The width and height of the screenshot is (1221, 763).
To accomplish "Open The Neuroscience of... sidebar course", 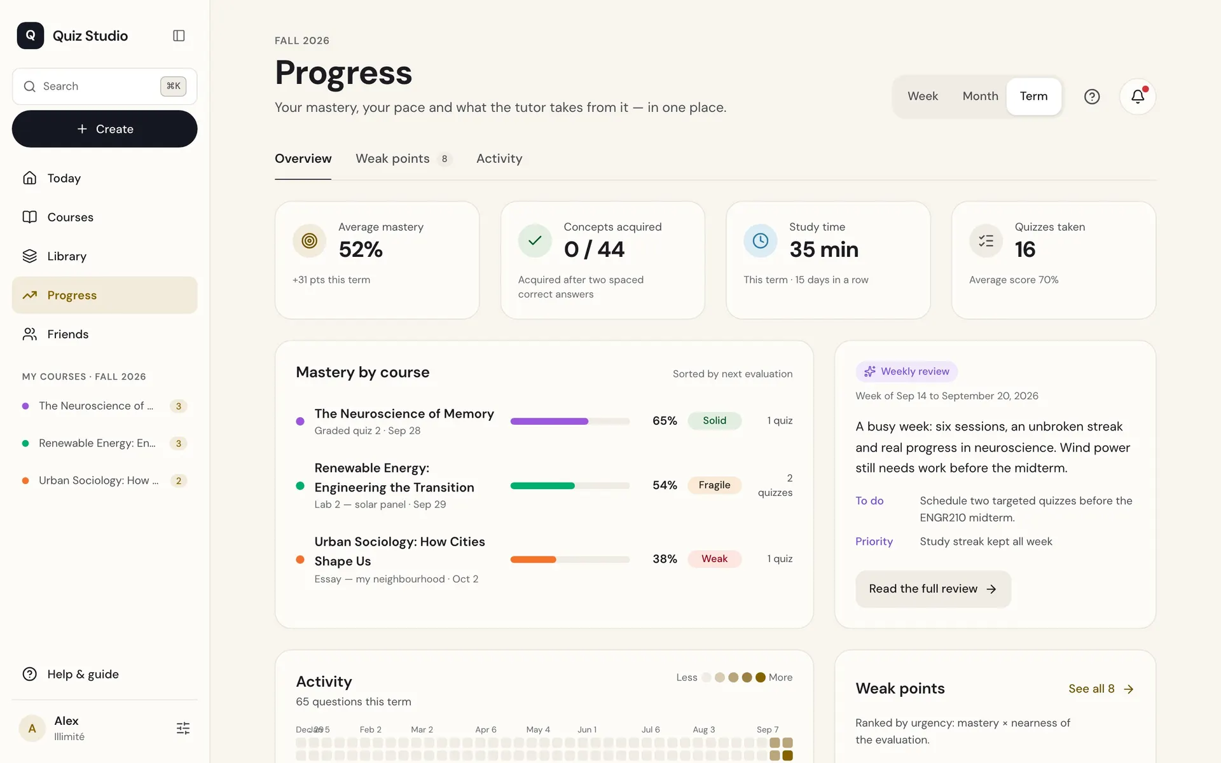I will click(x=104, y=406).
